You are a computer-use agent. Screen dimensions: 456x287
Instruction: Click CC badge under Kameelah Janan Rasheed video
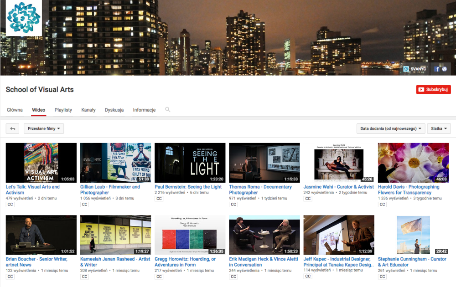(85, 277)
